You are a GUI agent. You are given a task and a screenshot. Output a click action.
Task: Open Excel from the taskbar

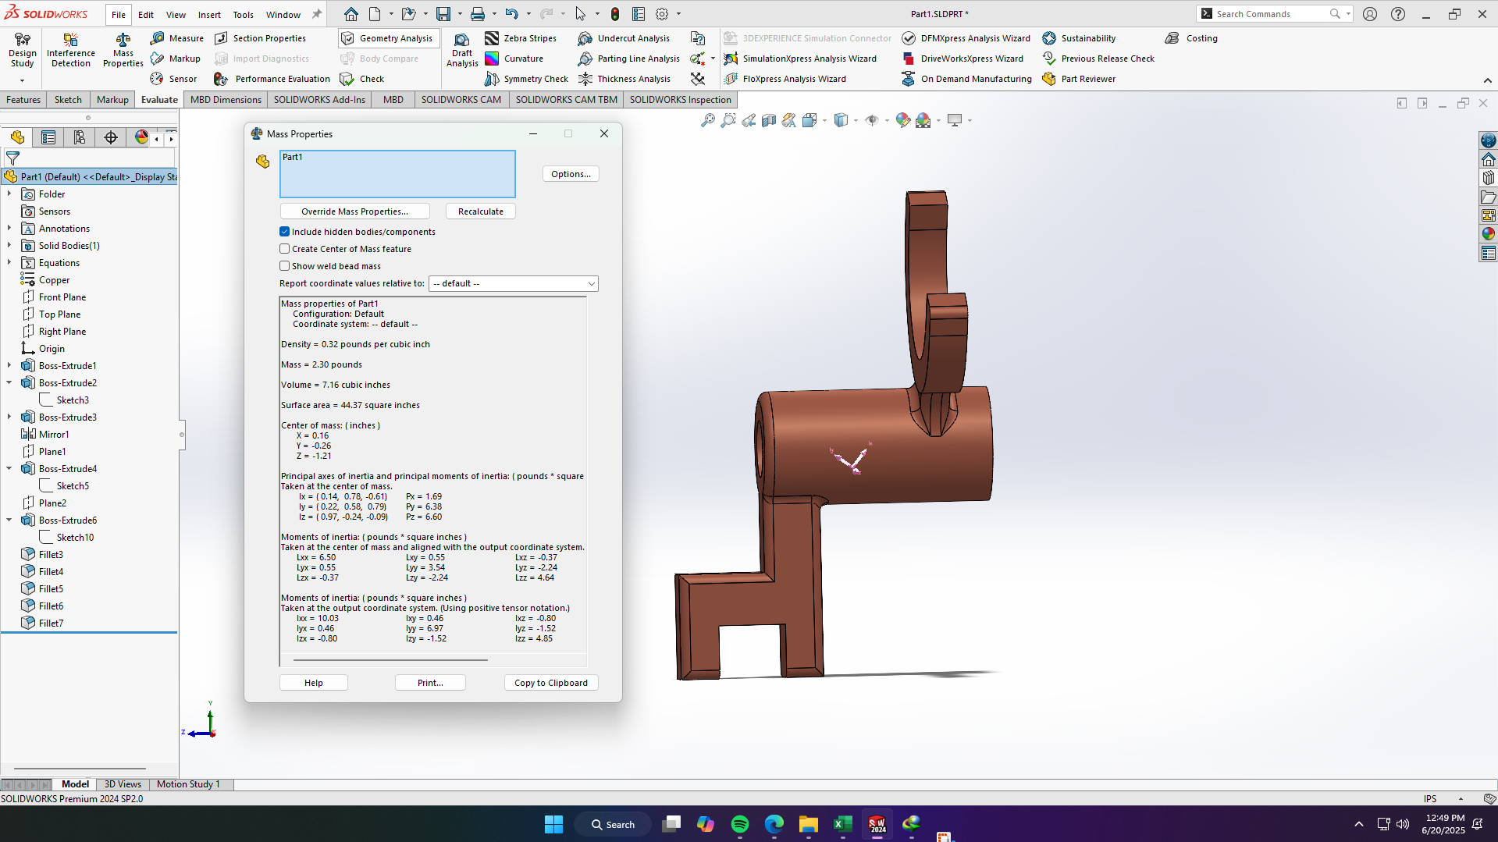(843, 824)
